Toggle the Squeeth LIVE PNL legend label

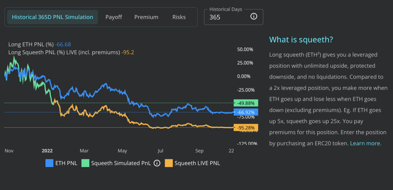click(197, 163)
